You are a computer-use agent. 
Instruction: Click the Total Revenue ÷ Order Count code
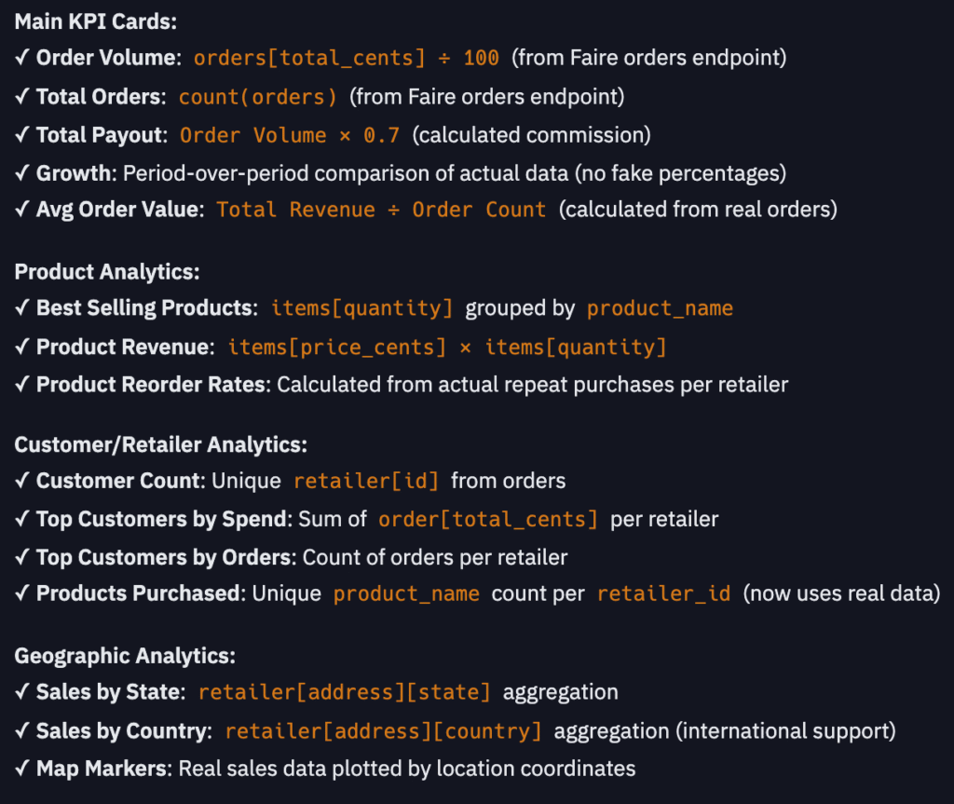point(381,210)
